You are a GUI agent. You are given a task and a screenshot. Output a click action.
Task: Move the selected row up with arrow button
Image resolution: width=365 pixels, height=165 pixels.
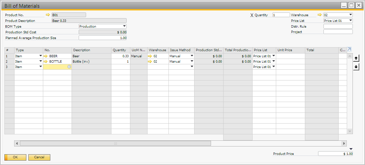click(x=356, y=59)
